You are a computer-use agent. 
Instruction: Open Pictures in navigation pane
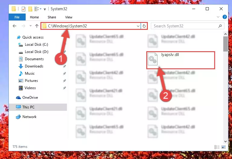pyautogui.click(x=31, y=81)
